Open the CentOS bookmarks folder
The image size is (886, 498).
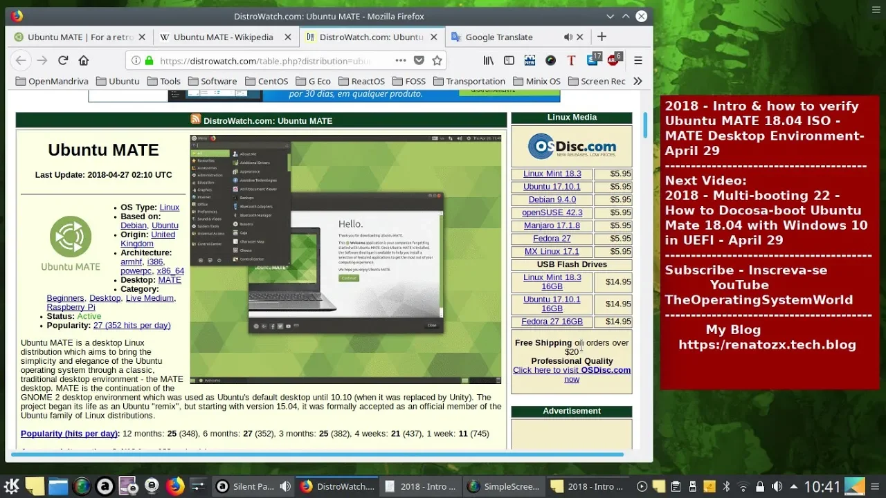[266, 81]
